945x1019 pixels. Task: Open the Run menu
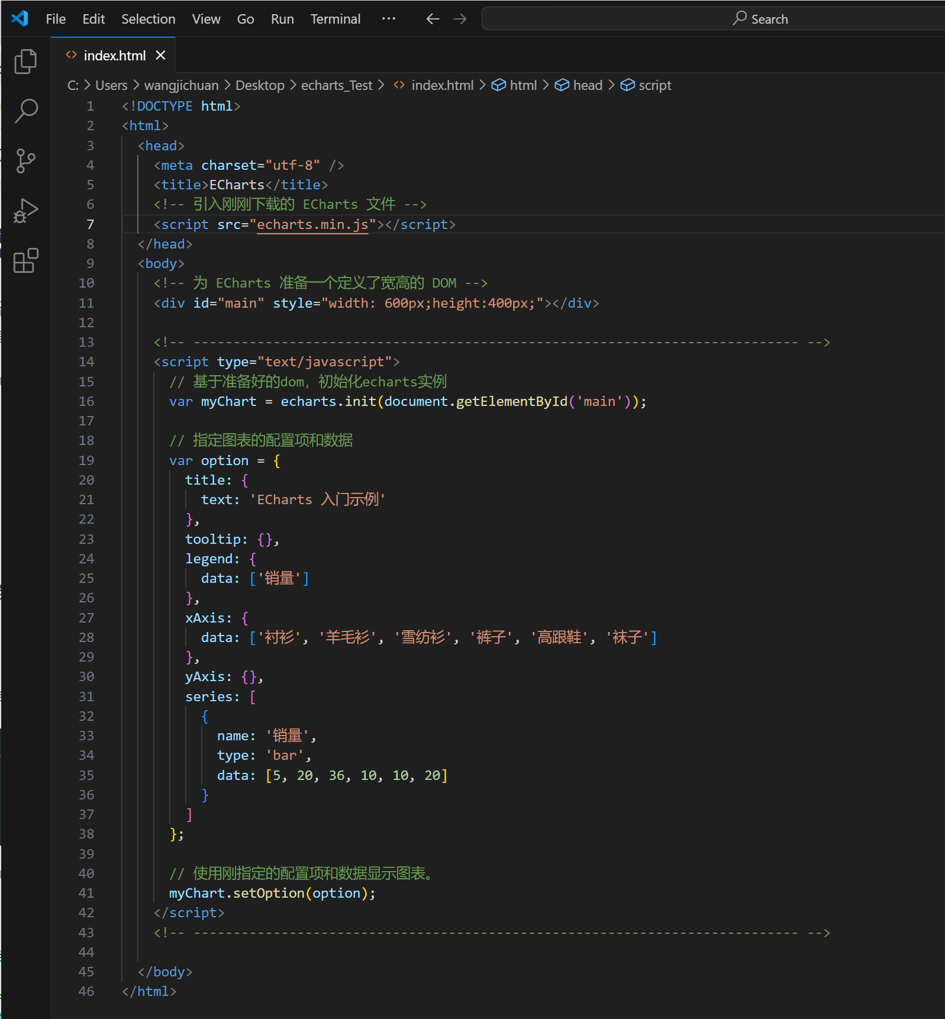pos(282,19)
